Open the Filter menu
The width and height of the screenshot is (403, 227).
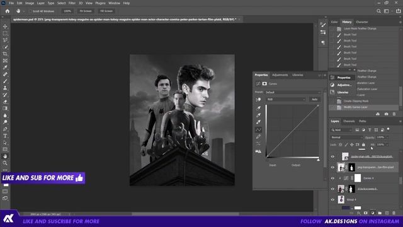[72, 3]
